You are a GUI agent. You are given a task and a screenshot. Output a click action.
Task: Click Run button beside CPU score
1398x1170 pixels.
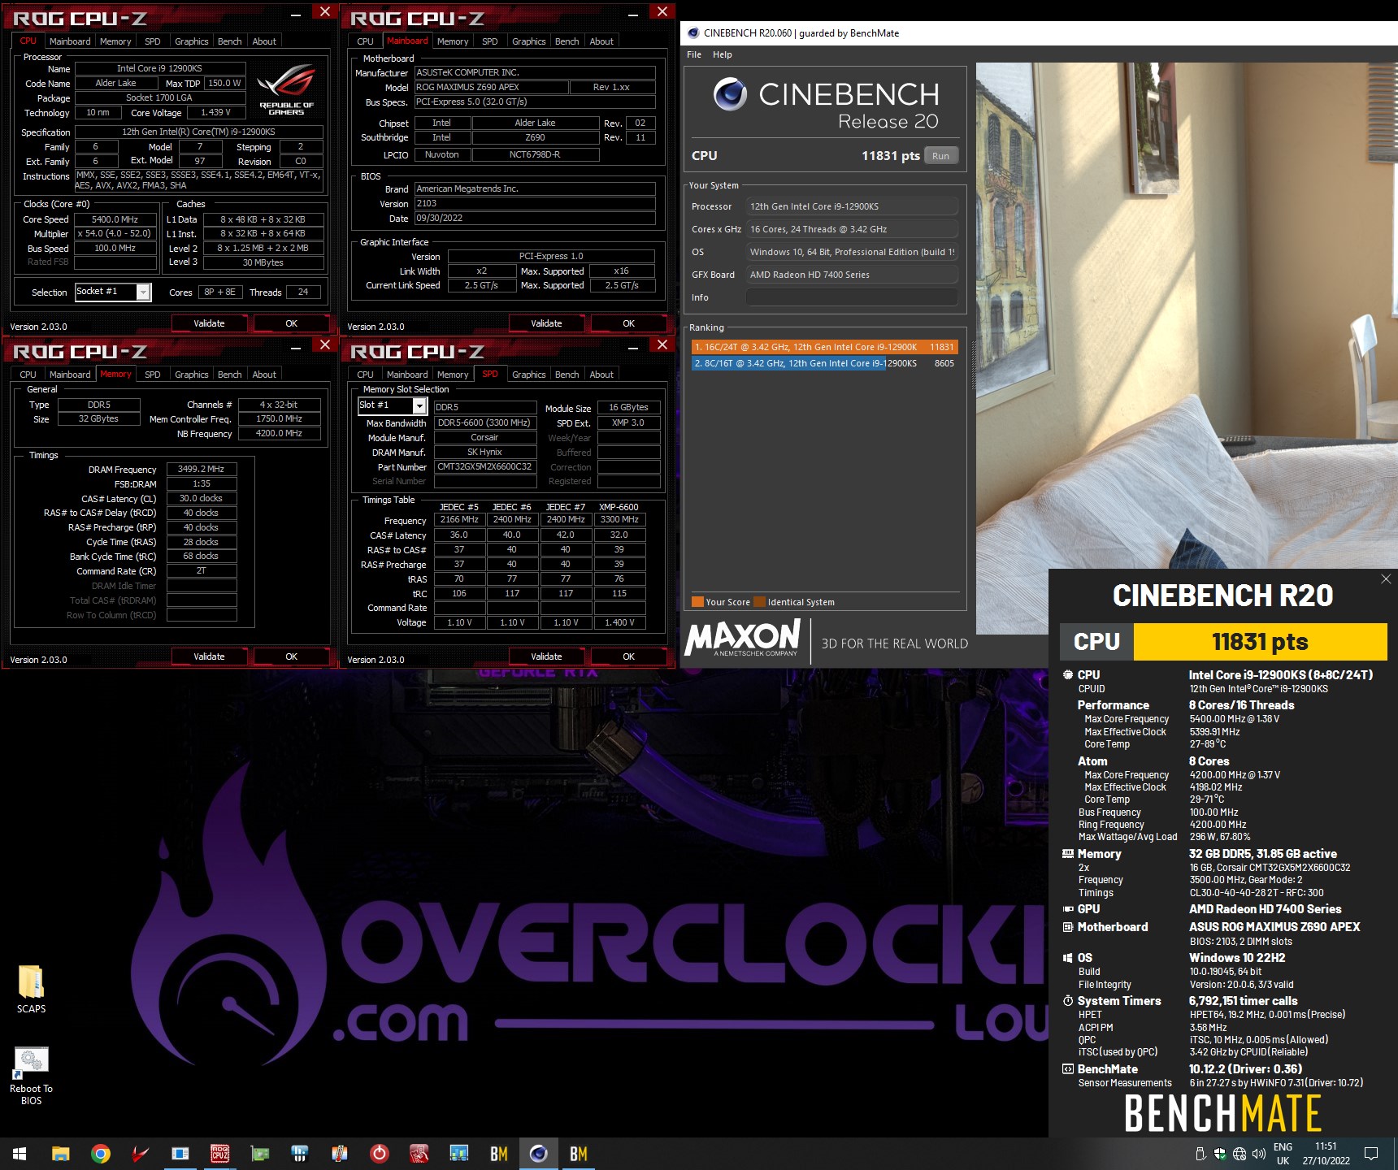point(940,156)
